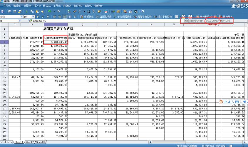Open the 格式 menu
This screenshot has width=248, height=147.
[x=47, y=6]
